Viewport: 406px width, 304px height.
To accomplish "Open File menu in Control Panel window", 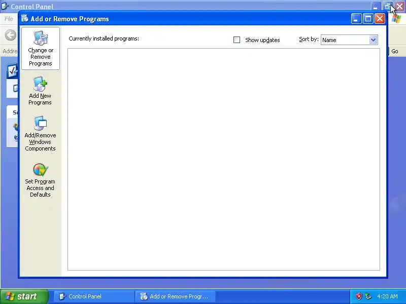I will [9, 19].
